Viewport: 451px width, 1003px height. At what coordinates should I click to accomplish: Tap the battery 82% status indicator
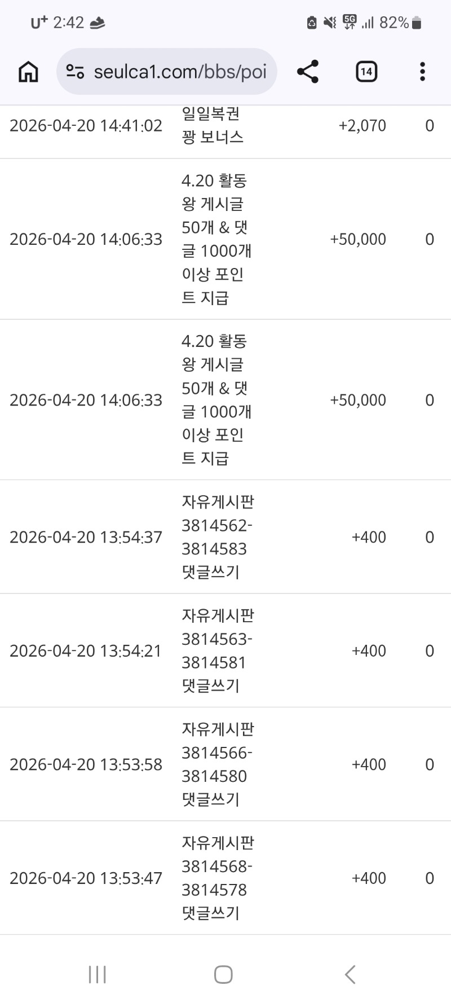point(401,23)
